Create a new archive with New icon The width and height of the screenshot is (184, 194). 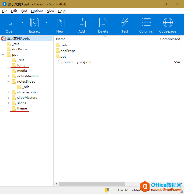(x=60, y=23)
